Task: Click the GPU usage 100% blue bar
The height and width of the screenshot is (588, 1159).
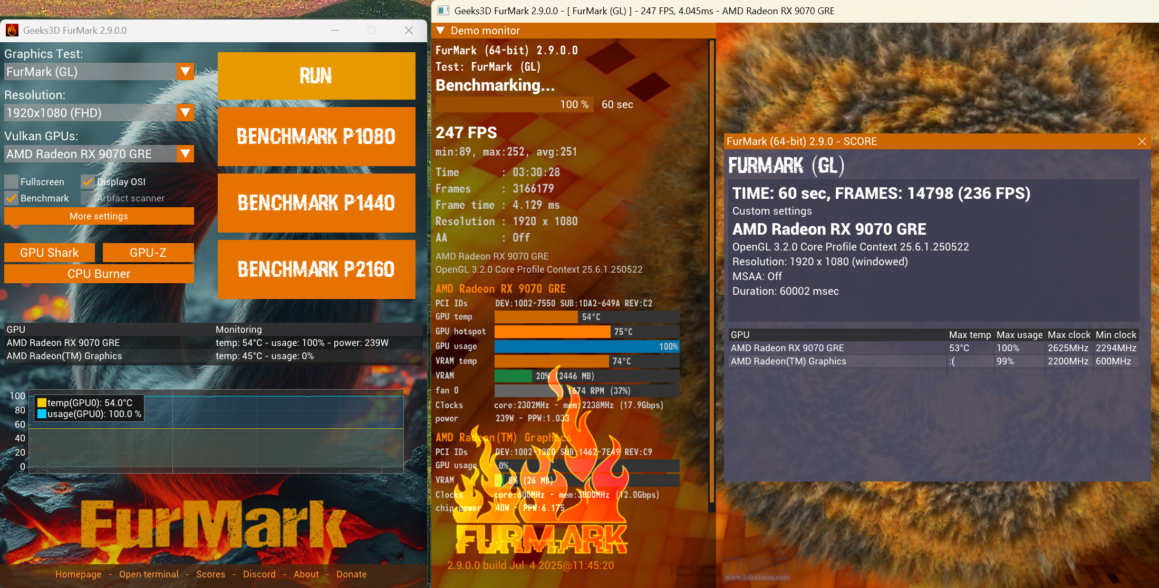Action: [x=587, y=346]
